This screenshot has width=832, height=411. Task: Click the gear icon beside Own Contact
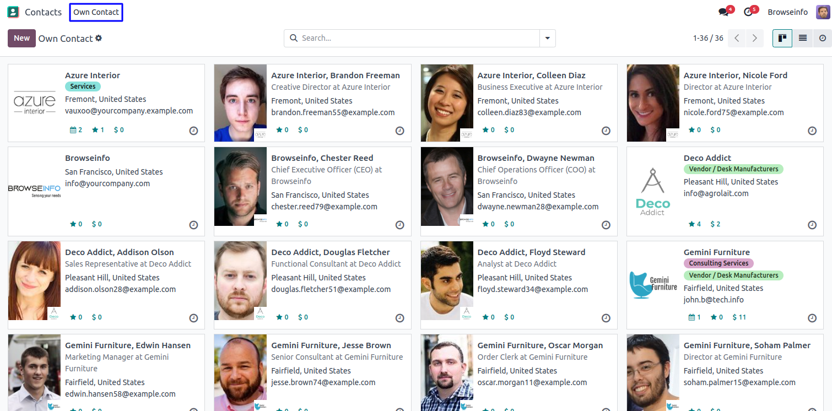click(99, 39)
